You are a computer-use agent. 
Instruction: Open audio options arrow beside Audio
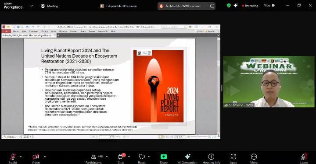click(x=21, y=157)
